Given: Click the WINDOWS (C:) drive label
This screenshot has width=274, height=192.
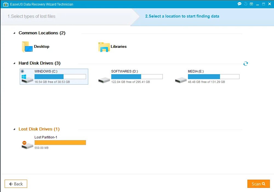Looking at the screenshot, I should click(46, 71).
